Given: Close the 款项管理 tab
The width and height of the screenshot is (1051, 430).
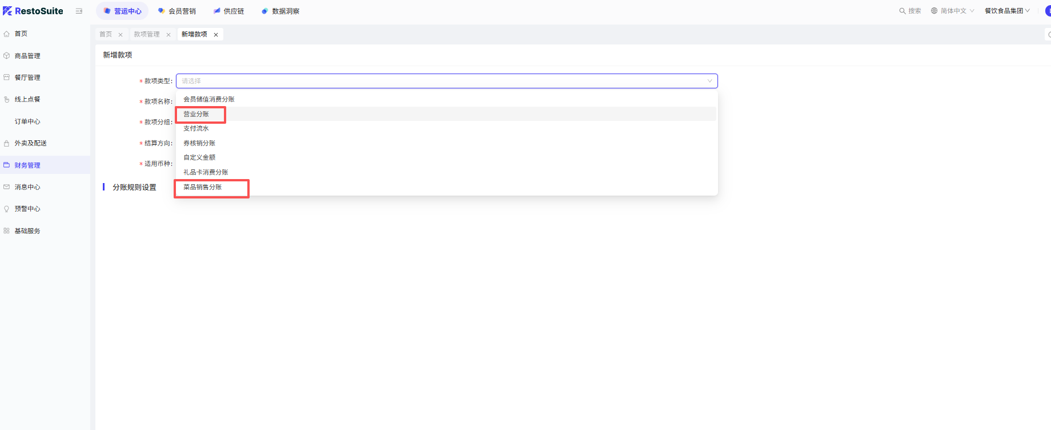Looking at the screenshot, I should coord(169,35).
